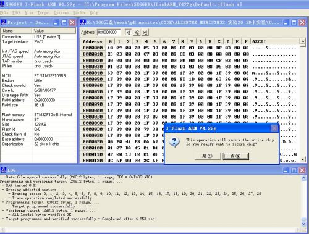Click the data file window icon

[x=83, y=22]
